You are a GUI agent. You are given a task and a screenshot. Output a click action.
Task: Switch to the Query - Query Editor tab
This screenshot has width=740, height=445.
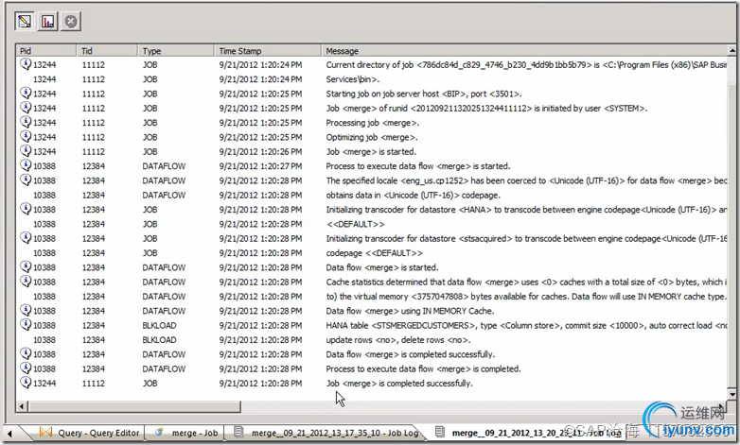pos(90,433)
